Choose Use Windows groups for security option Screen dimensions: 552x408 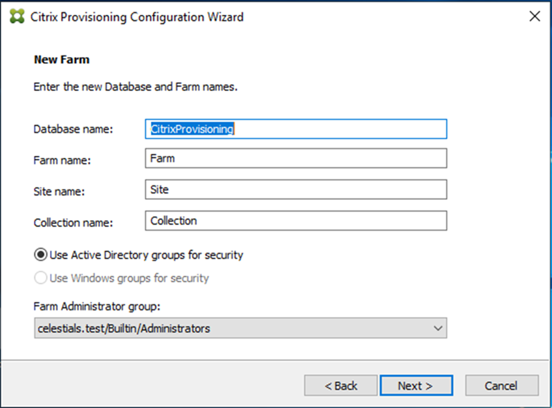point(41,278)
